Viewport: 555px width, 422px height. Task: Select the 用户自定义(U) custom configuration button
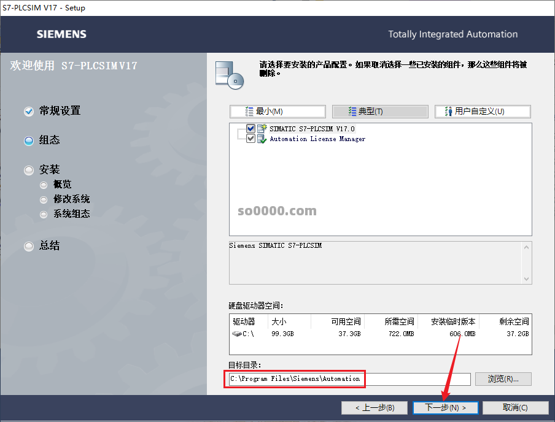click(483, 112)
